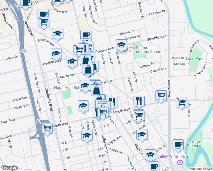Open the Valley Wine Train camera pin

click(180, 162)
